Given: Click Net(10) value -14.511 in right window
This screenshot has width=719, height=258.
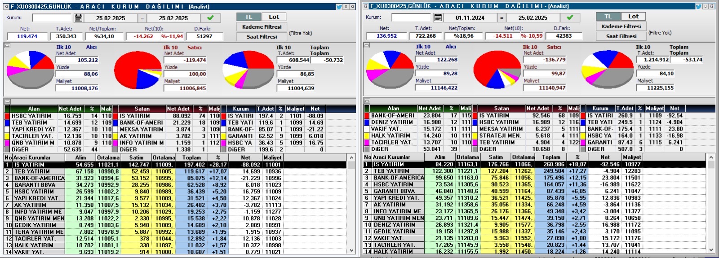Looking at the screenshot, I should [x=502, y=36].
